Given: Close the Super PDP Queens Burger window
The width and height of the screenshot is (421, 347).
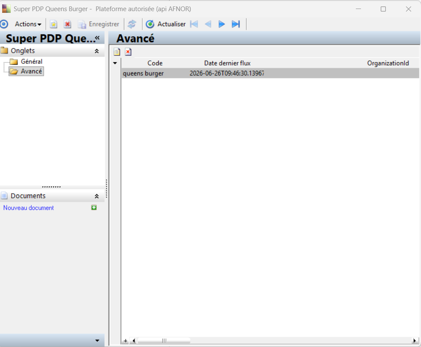Looking at the screenshot, I should click(409, 9).
